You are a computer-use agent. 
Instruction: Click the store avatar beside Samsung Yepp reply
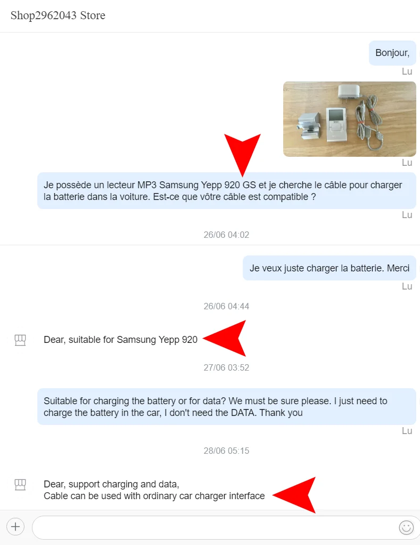coord(20,340)
